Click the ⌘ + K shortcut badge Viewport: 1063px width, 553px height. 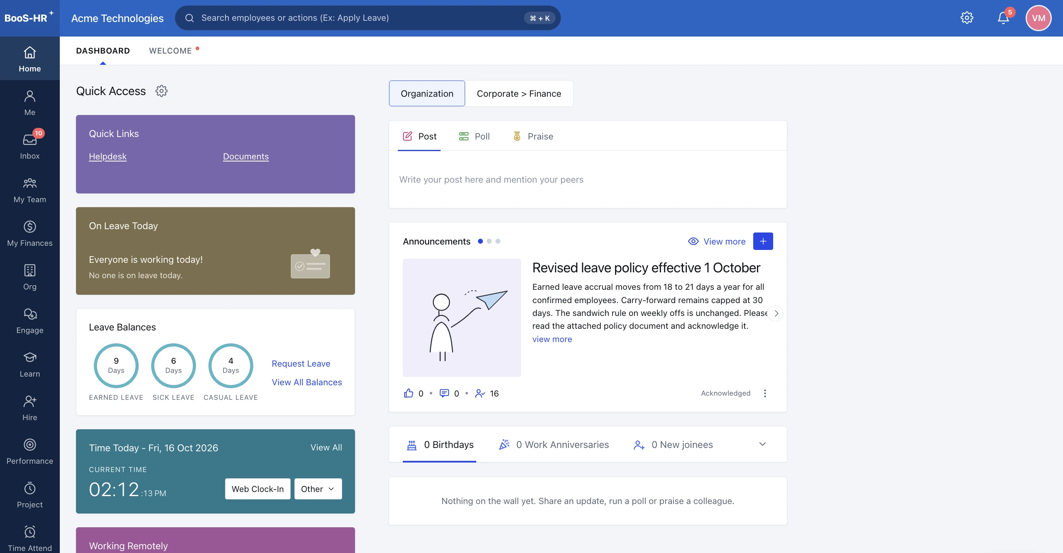point(540,18)
